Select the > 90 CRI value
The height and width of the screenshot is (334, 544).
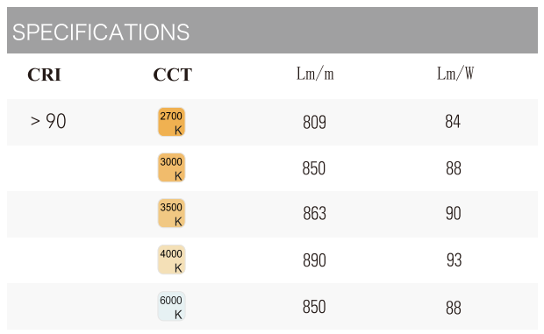[x=48, y=121]
